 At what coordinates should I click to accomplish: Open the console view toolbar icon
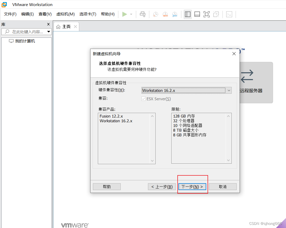pyautogui.click(x=229, y=14)
